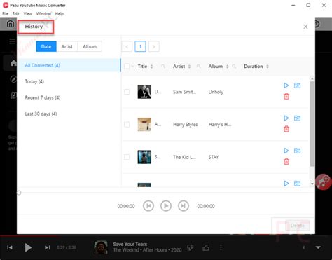
Task: Switch to the Date tab
Action: (46, 46)
